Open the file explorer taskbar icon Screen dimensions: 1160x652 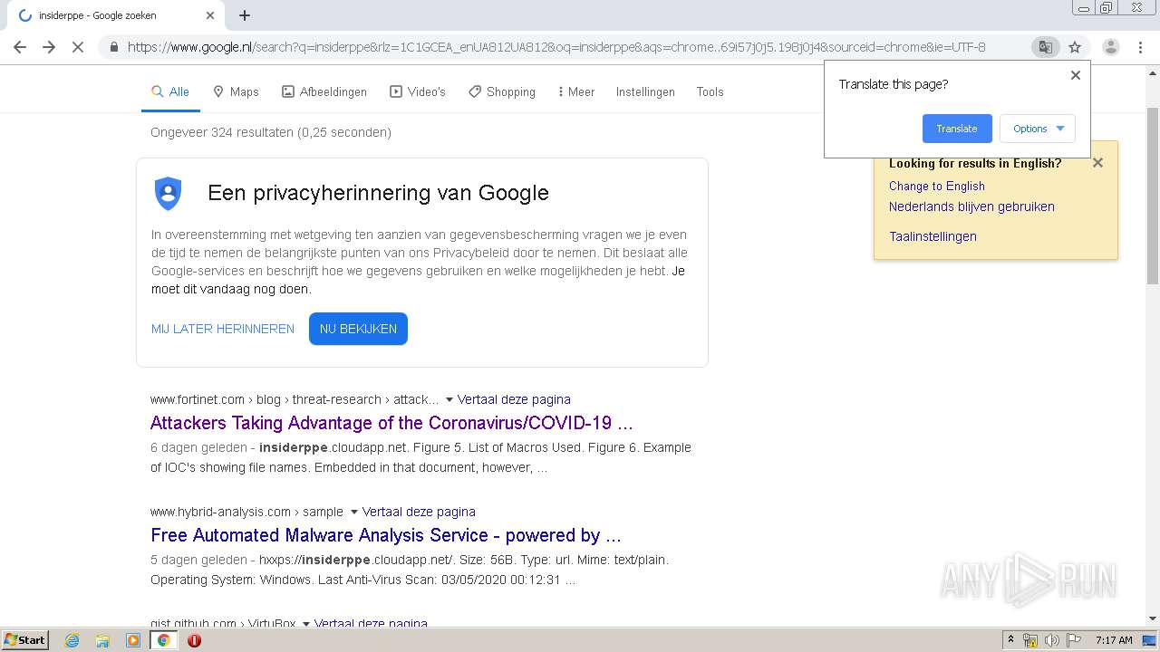[102, 640]
